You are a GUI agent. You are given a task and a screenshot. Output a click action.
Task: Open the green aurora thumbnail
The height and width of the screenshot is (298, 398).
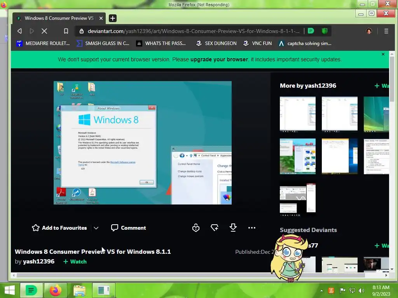(x=376, y=114)
